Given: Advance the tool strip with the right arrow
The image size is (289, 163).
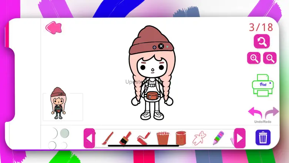Looking at the screenshot, I should tap(240, 138).
